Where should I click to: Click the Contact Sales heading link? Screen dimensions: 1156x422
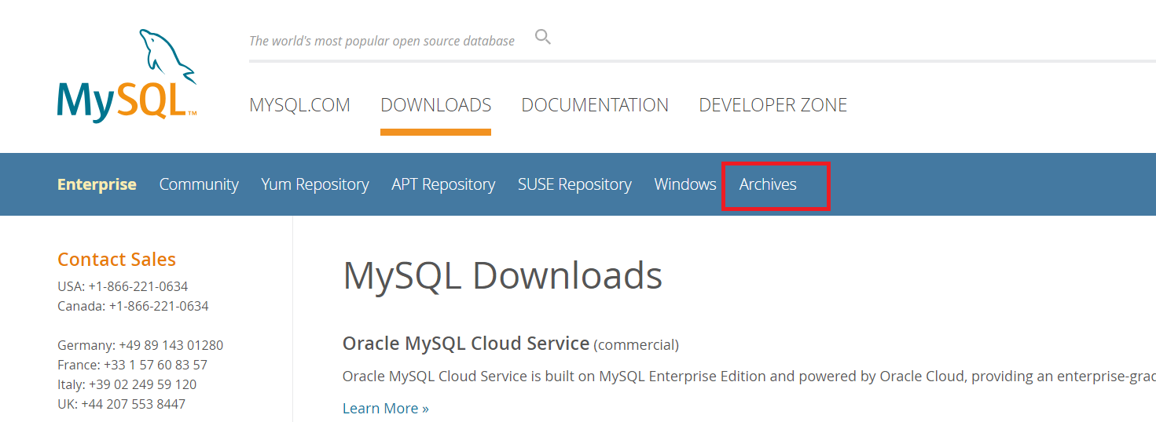pos(116,260)
